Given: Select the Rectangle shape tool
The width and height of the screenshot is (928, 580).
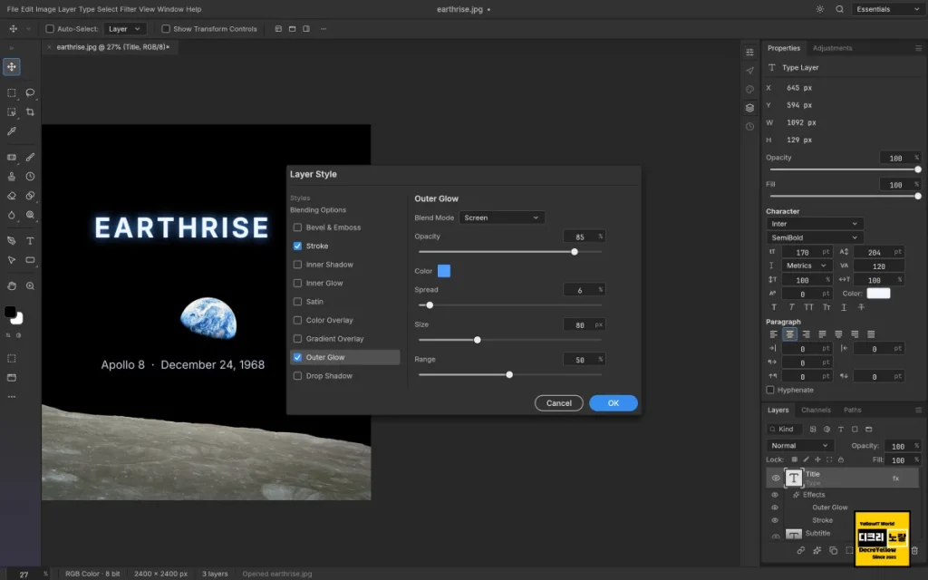Looking at the screenshot, I should (x=30, y=260).
